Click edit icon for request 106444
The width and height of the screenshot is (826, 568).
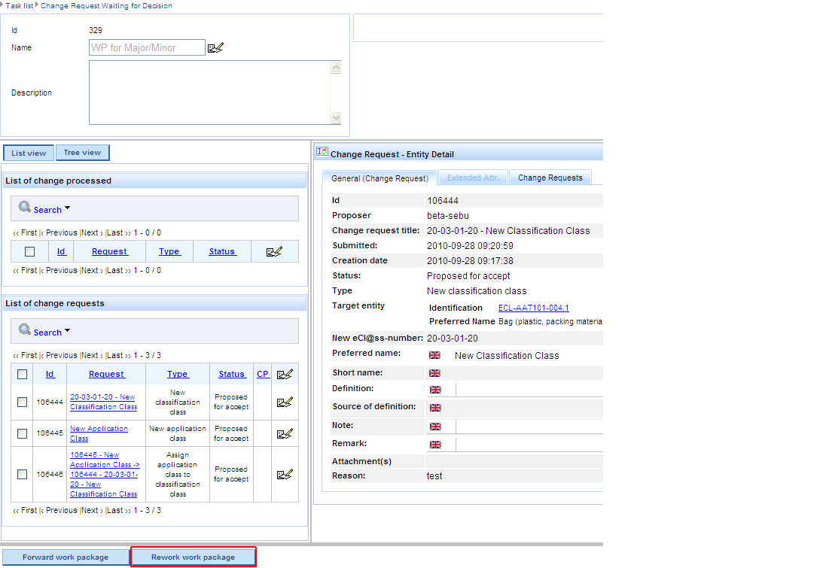point(285,402)
